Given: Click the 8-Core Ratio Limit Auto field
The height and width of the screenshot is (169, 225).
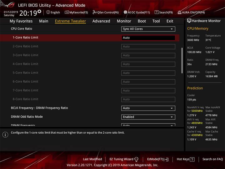Looking at the screenshot, I should tap(148, 99).
